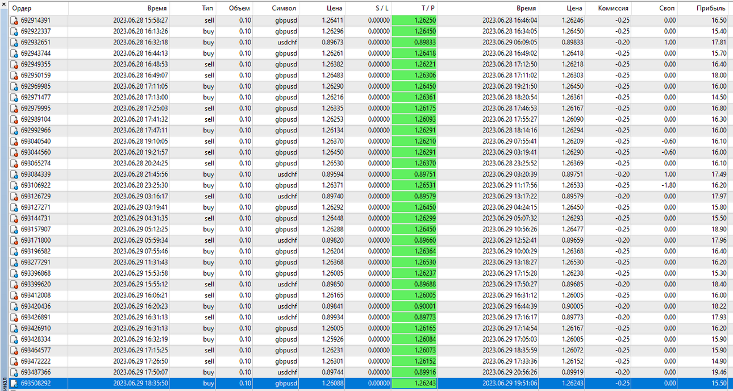Click the order icon beside 693126729

14,197
